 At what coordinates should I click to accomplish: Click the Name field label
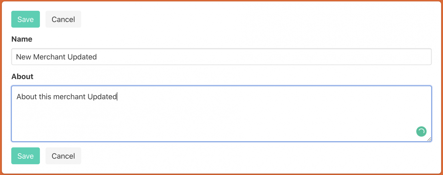click(x=22, y=39)
